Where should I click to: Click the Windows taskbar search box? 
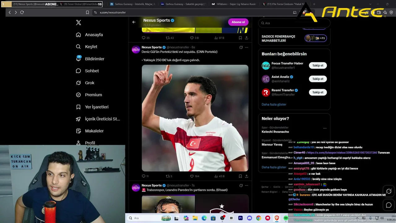tap(149, 218)
